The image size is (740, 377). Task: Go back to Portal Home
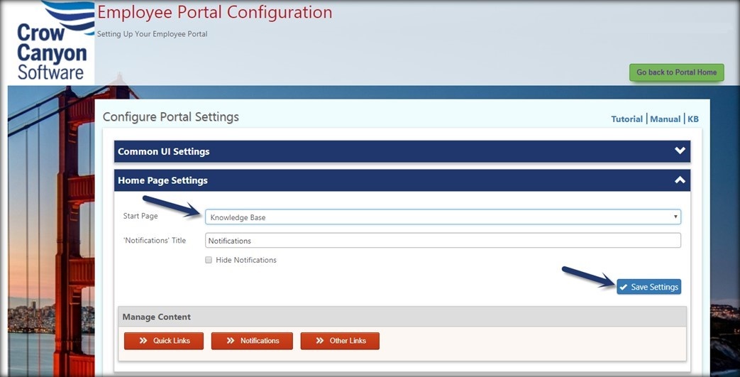(x=676, y=72)
